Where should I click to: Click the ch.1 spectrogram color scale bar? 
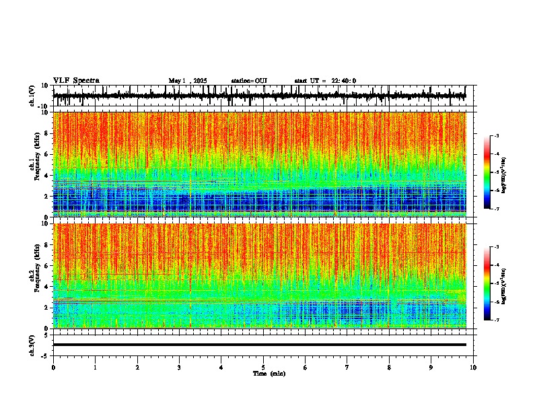point(487,172)
